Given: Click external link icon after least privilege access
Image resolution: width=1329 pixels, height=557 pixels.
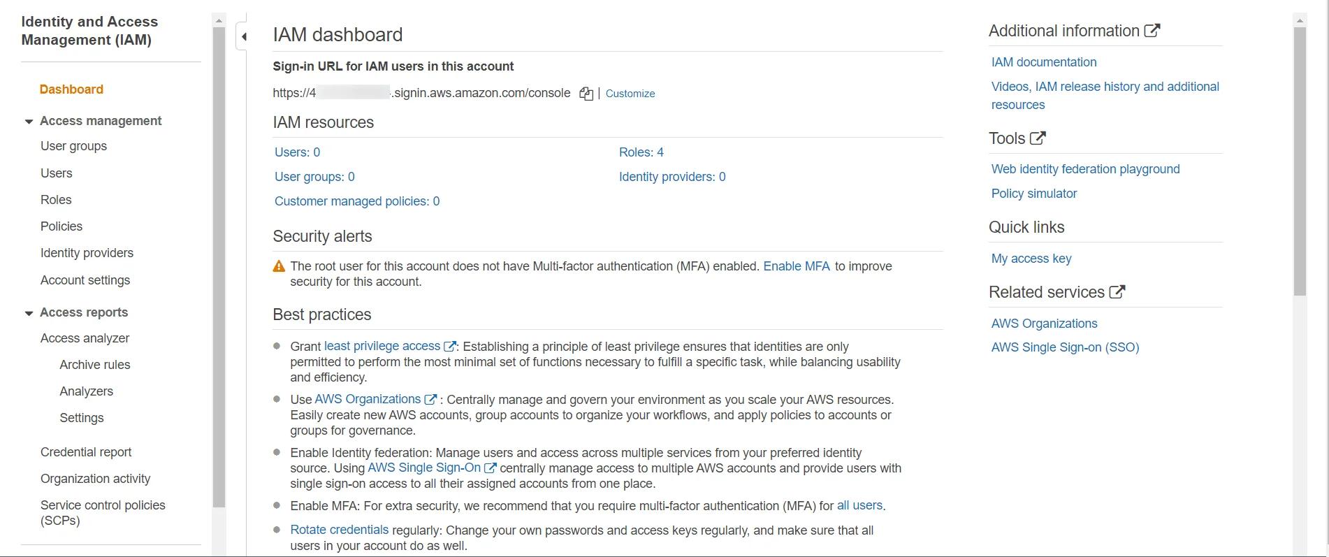Looking at the screenshot, I should (x=450, y=346).
